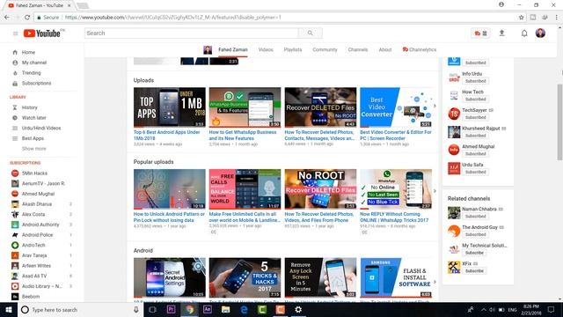
Task: Click the page vertical scrollbar
Action: pos(559,122)
